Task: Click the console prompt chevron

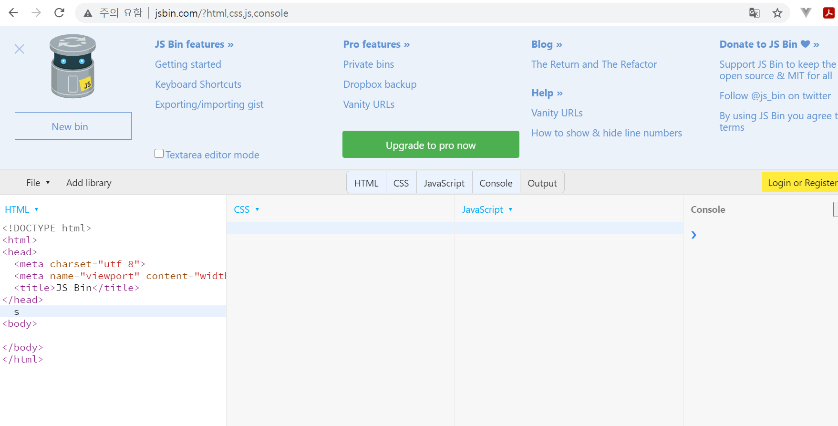Action: pos(694,235)
